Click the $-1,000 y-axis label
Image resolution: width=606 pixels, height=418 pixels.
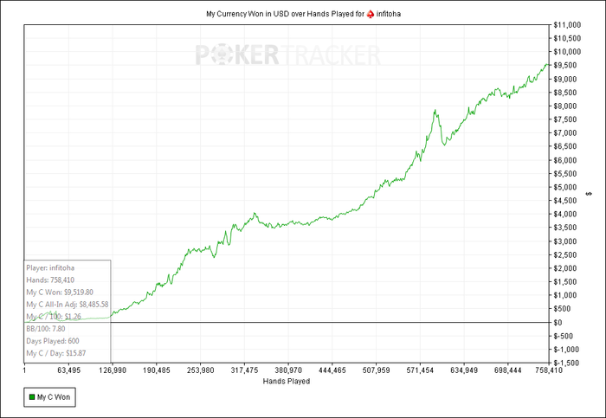[566, 350]
